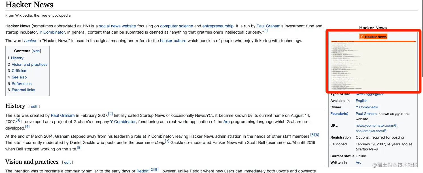Select 'Optional, required for posting' registration value
Screen dimensions: 423x173
pyautogui.click(x=380, y=137)
